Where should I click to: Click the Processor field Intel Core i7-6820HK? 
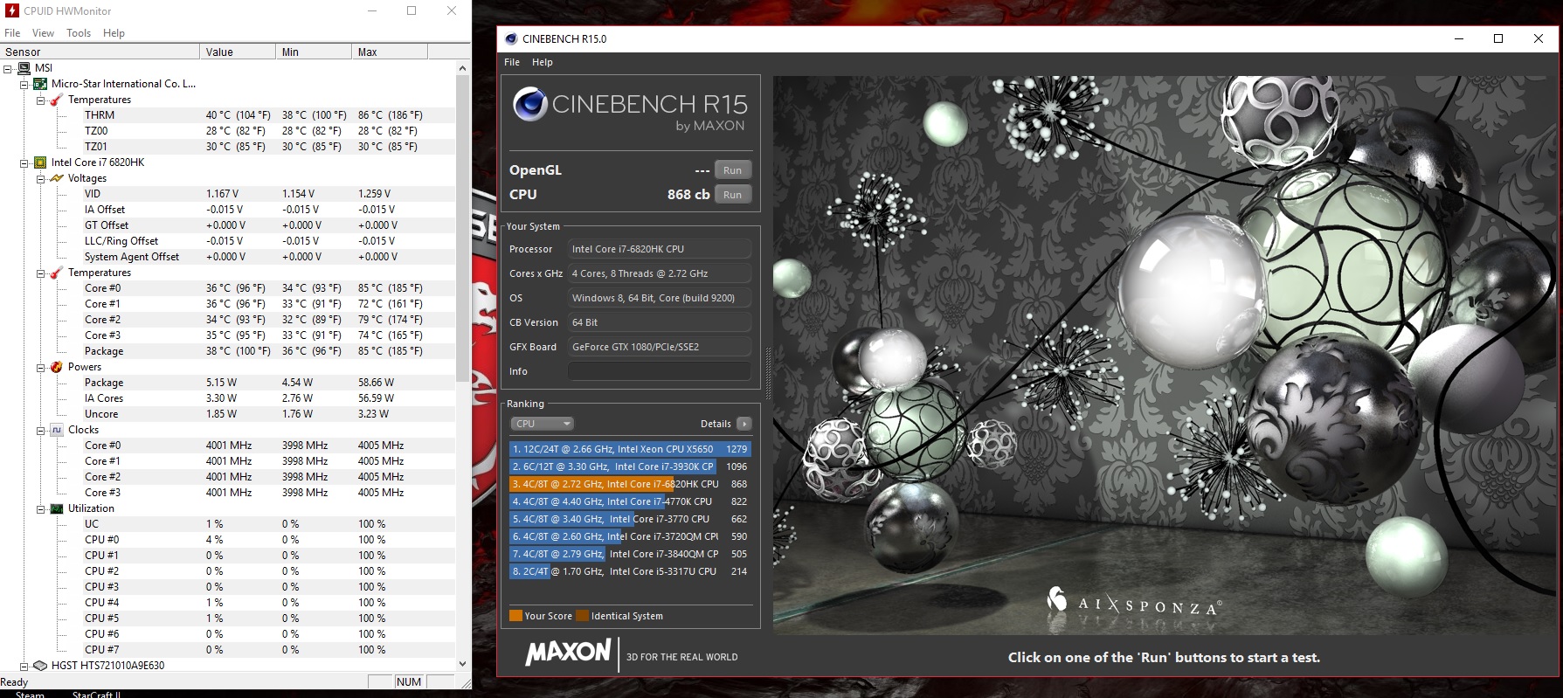point(660,249)
